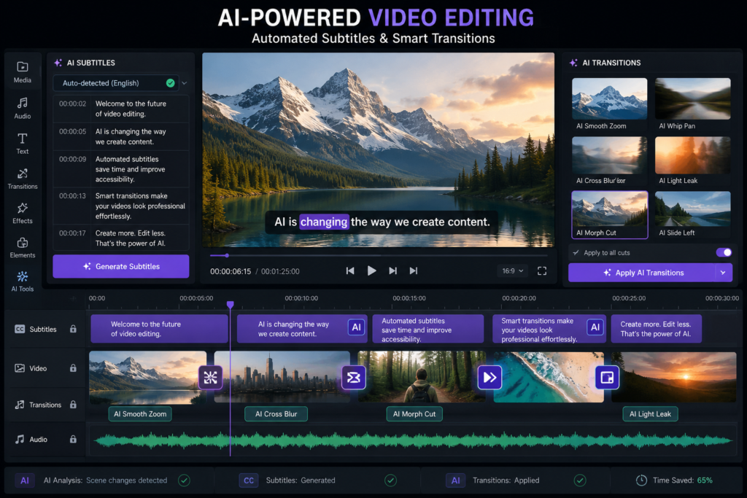Viewport: 747px width, 498px height.
Task: Click the Cross Blur transition icon between clips
Action: (354, 378)
